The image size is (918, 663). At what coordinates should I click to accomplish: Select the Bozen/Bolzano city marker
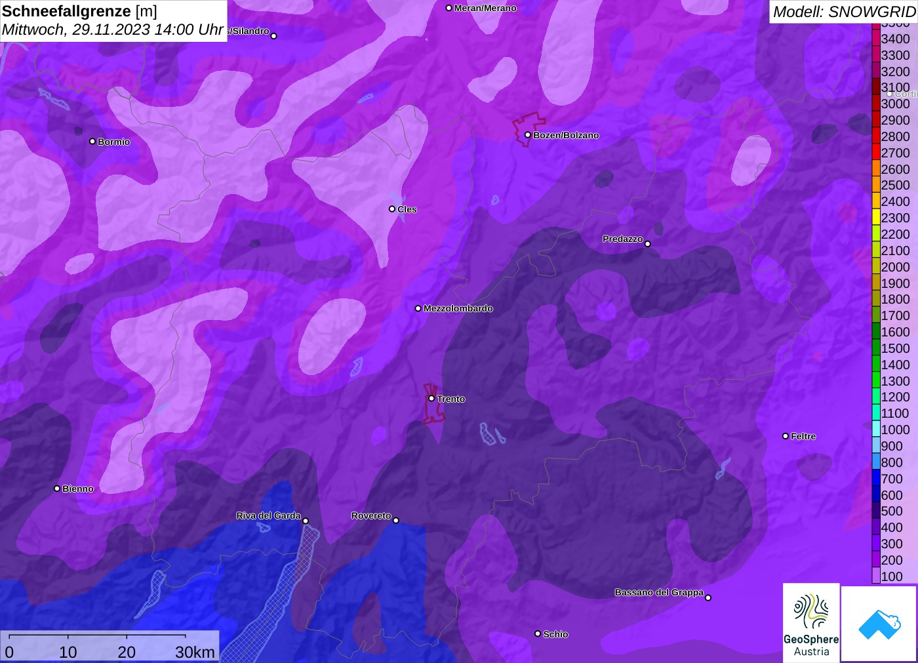coord(527,135)
